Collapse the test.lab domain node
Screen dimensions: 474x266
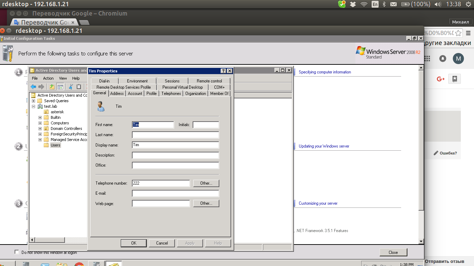coord(34,106)
